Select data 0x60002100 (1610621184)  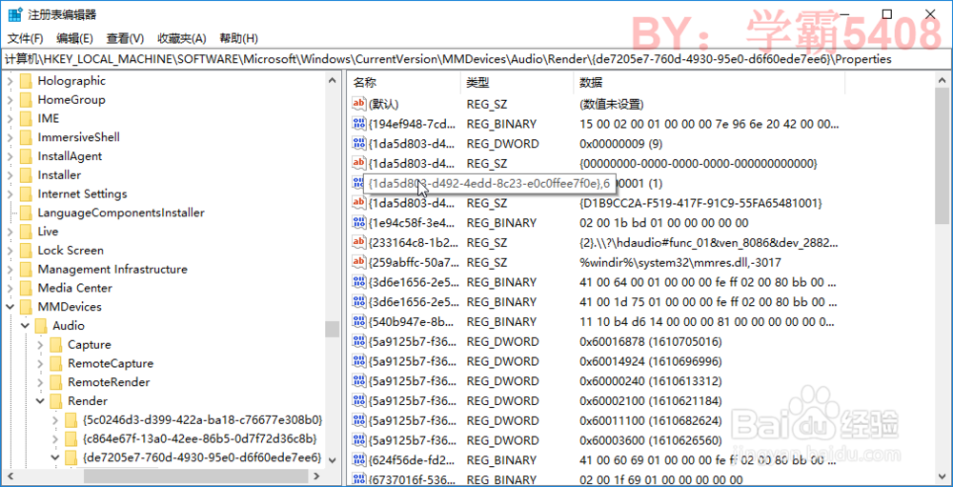tap(650, 400)
